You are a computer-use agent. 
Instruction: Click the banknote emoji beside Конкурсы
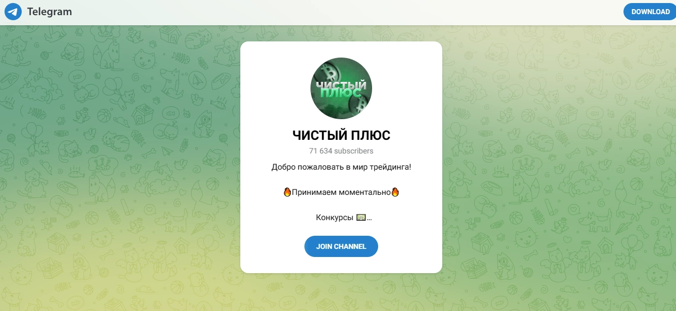point(361,218)
